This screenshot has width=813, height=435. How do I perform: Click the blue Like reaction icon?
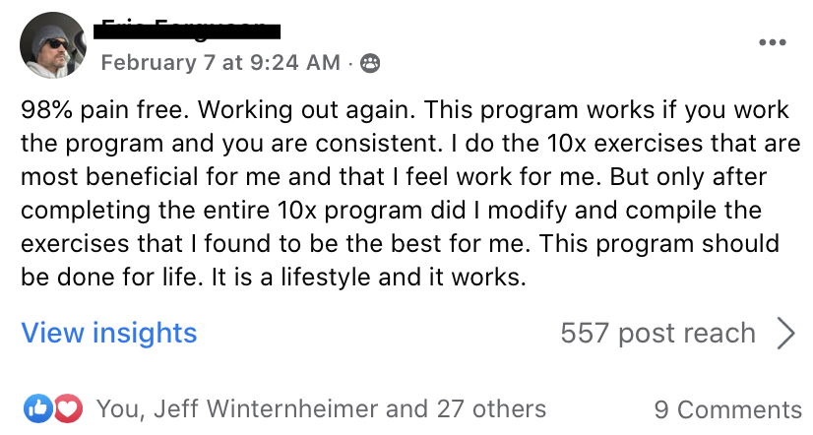pos(37,408)
